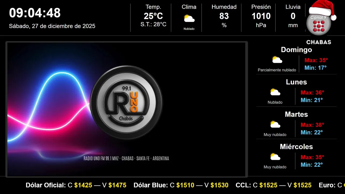Viewport: 345px width, 194px height.
Task: Click the rain value 0
Action: pyautogui.click(x=293, y=16)
